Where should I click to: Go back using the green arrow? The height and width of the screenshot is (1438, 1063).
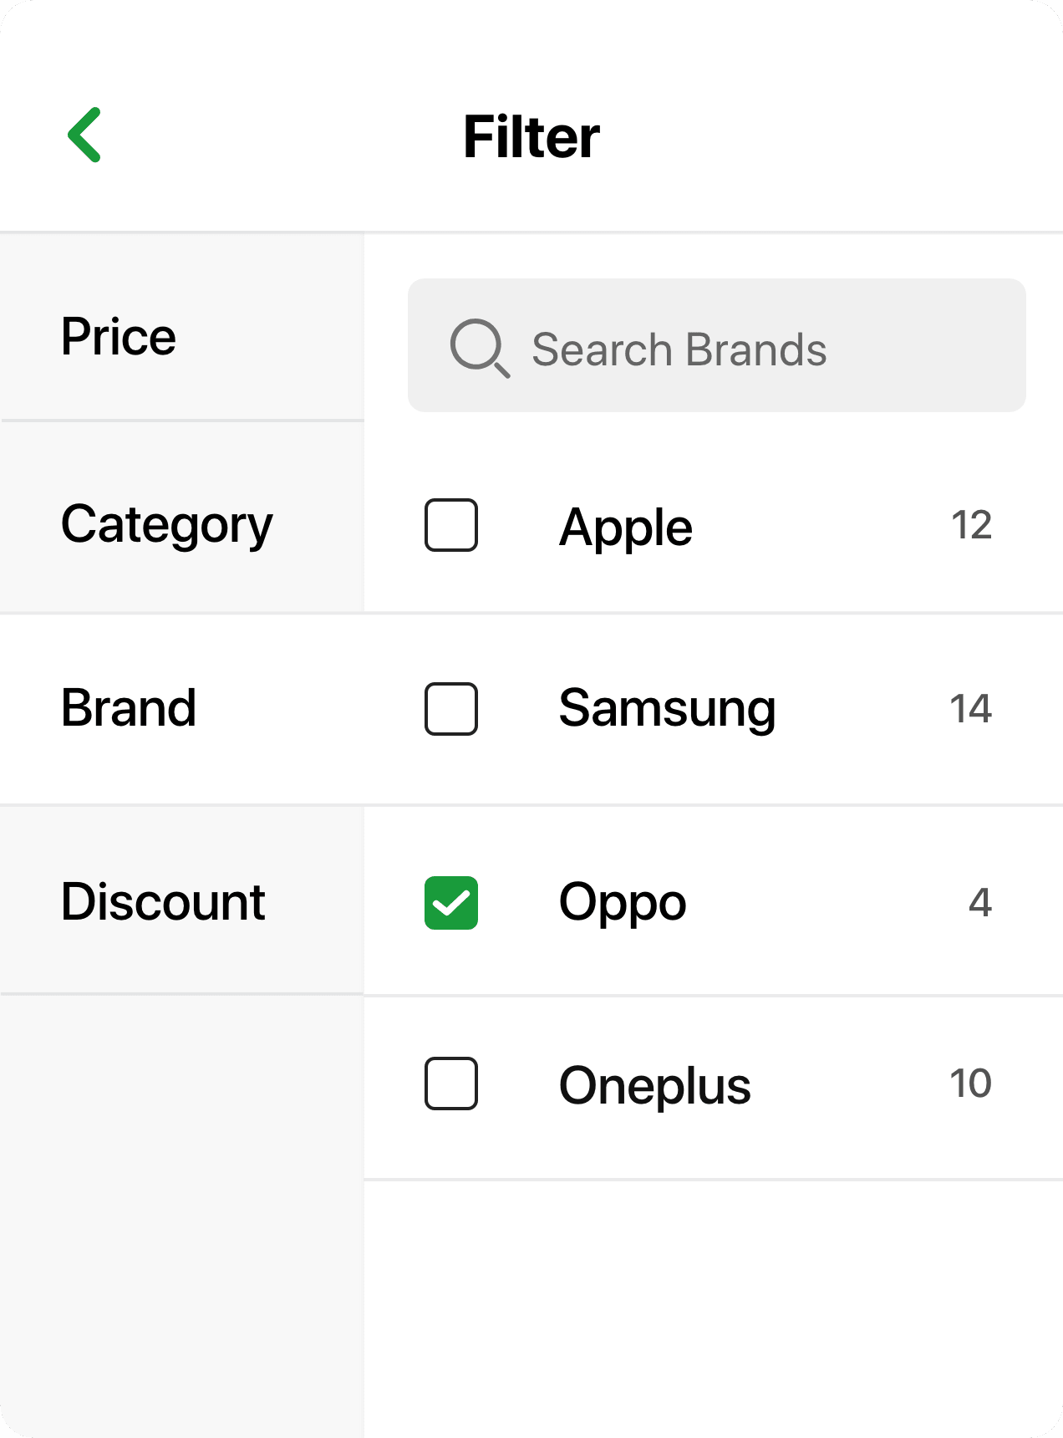point(84,135)
